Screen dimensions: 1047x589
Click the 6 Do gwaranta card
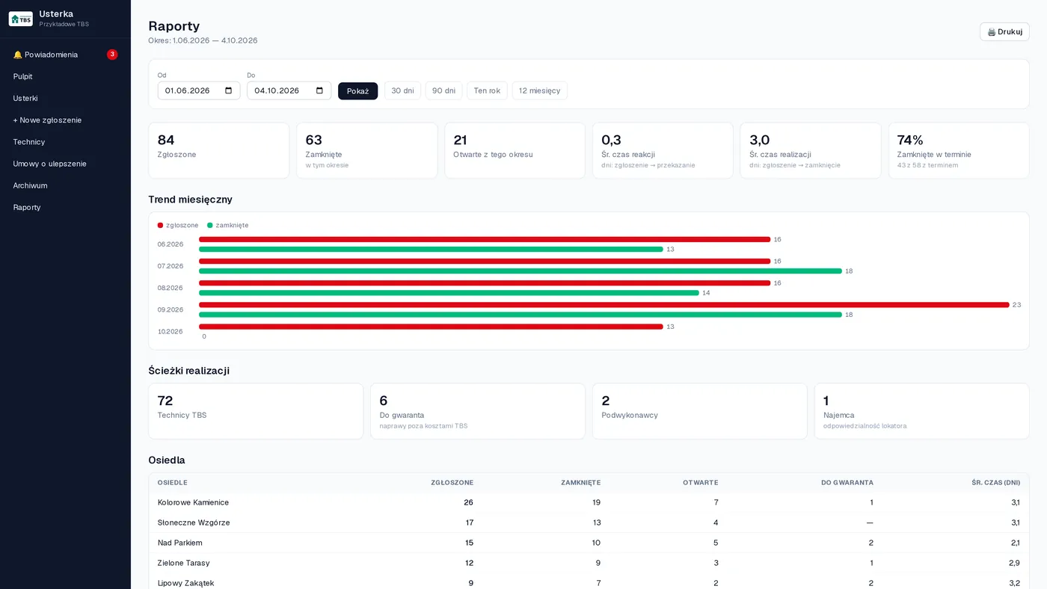(478, 411)
